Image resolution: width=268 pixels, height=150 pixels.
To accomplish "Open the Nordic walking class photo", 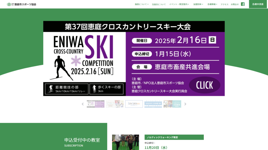I will 125,142.
